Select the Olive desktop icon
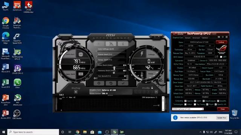The height and width of the screenshot is (135, 241). [17, 84]
